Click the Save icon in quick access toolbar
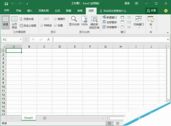This screenshot has height=126, width=171. 6,4
